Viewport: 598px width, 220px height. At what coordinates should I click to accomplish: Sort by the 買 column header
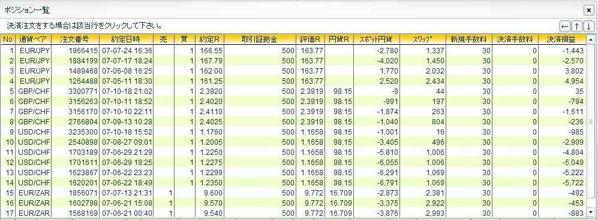click(x=184, y=39)
